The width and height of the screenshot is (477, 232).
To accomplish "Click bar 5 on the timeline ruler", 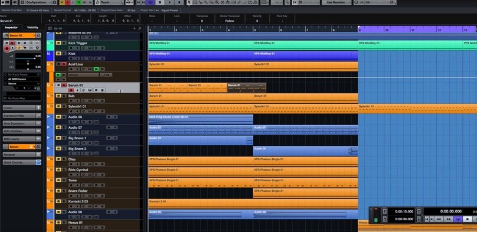I will pyautogui.click(x=254, y=30).
